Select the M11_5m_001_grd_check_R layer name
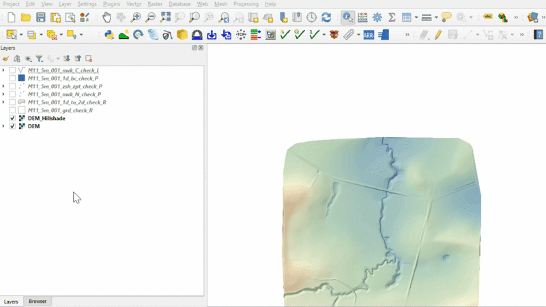Viewport: 546px width, 307px height. [x=60, y=110]
